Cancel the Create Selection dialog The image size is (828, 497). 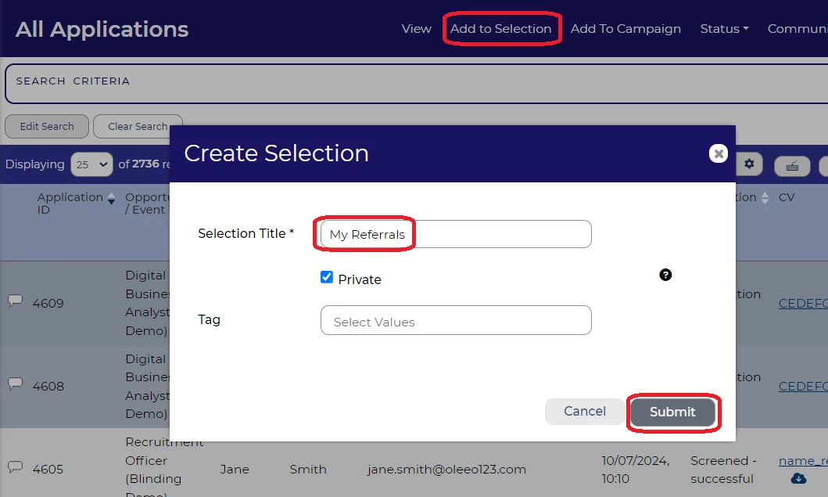[584, 412]
